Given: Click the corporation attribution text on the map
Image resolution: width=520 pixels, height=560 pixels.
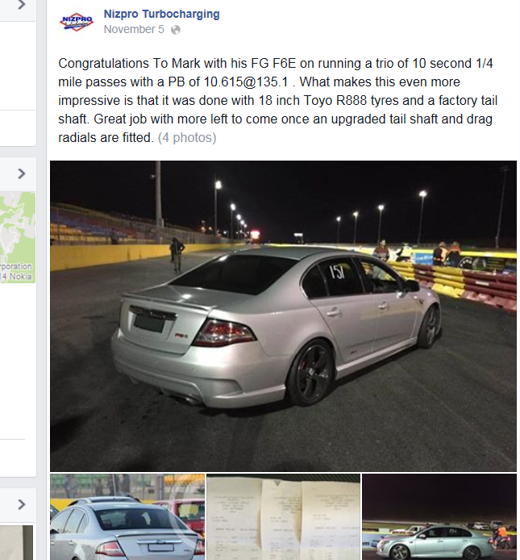Looking at the screenshot, I should coord(15,266).
